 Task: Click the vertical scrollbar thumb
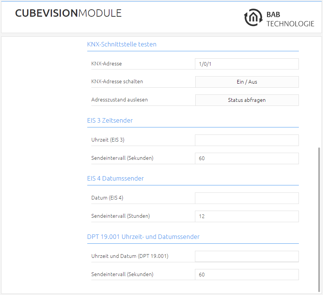pos(319,220)
